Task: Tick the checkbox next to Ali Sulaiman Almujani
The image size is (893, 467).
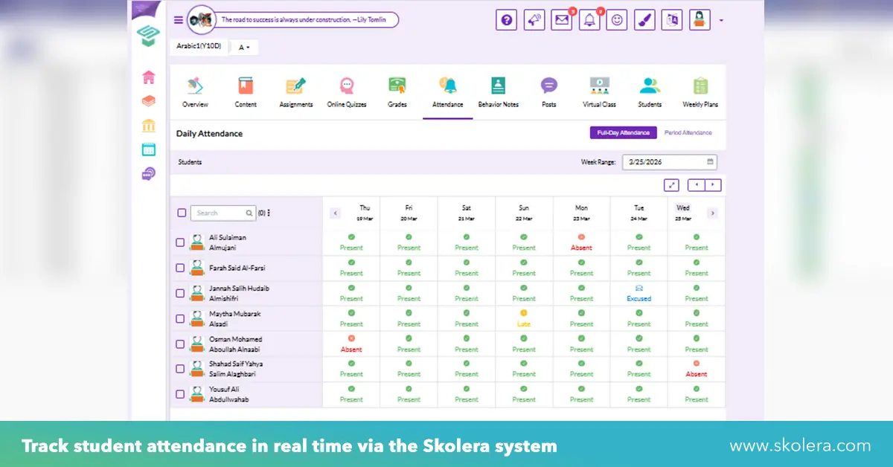Action: coord(179,242)
